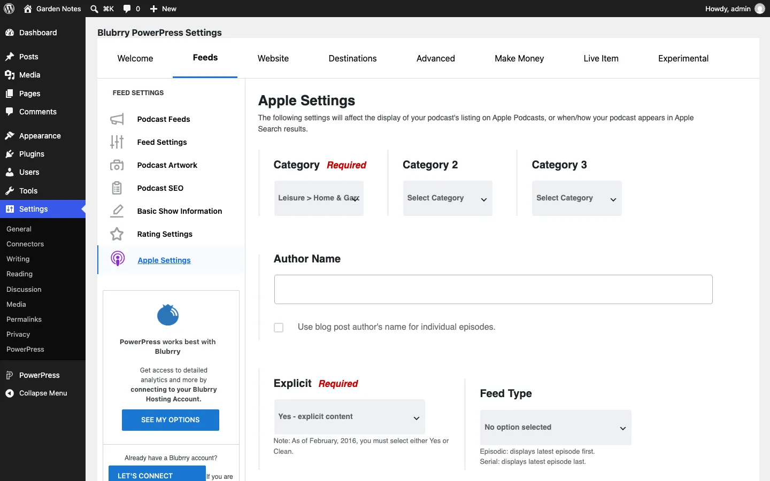Image resolution: width=770 pixels, height=481 pixels.
Task: Click the Rating Settings star icon
Action: coord(117,234)
